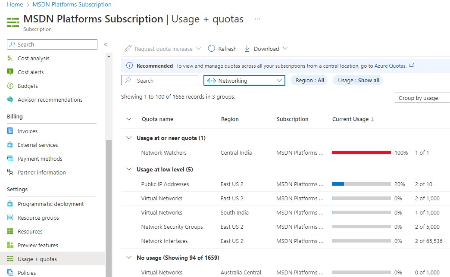Screen dimensions: 450x277
Task: Collapse the No usage group
Action: click(x=129, y=258)
